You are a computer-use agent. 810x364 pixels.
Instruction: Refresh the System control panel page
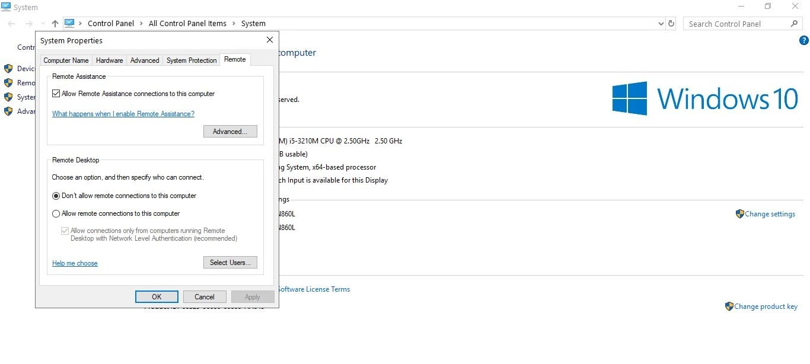point(671,24)
